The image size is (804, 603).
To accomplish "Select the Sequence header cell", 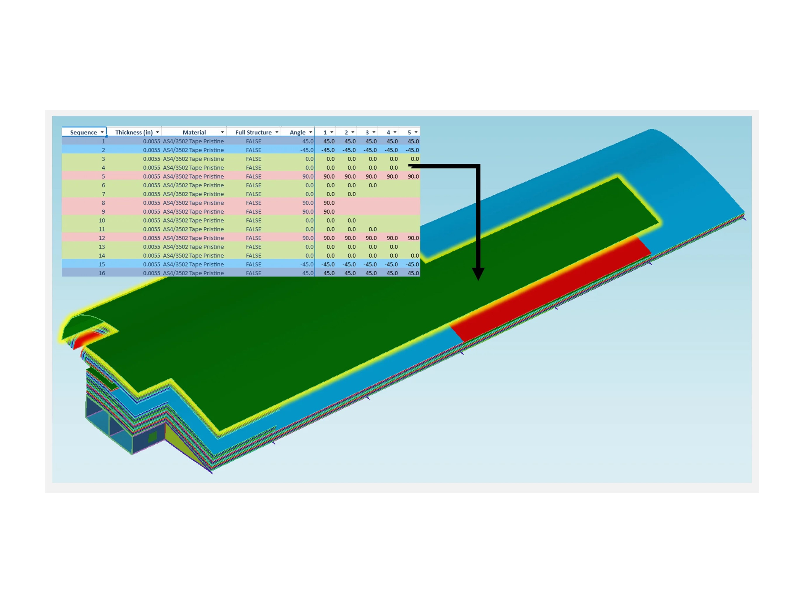I will 84,132.
